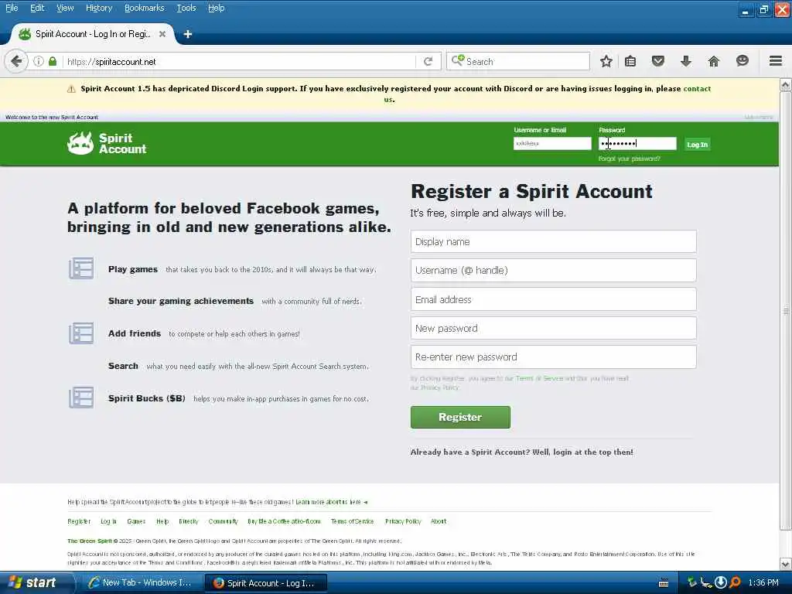Click network connection tray icon

click(706, 583)
